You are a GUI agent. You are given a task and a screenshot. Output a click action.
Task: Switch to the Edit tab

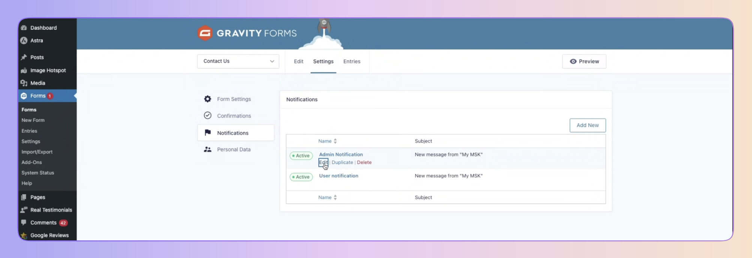(x=298, y=61)
